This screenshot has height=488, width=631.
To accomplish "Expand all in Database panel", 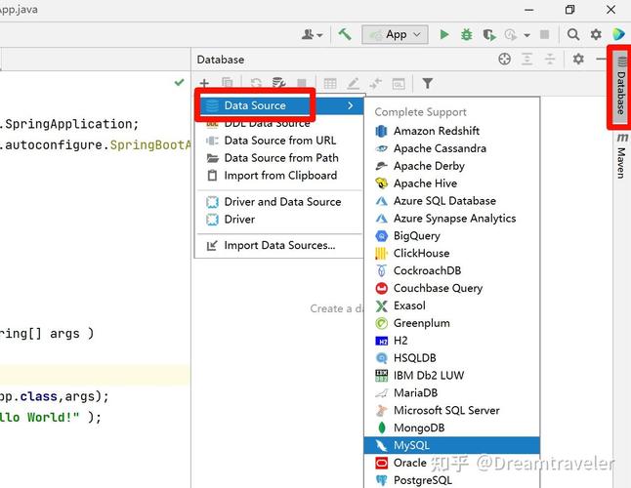I will pos(526,60).
